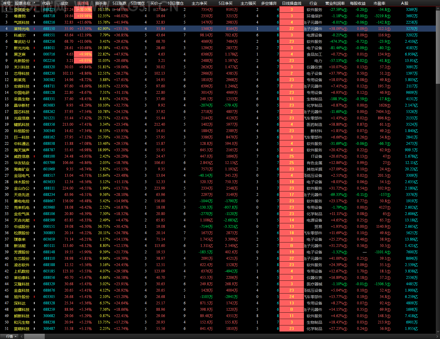Click the red 25 操盘线 cell for 华友钴业
The height and width of the screenshot is (339, 440).
pyautogui.click(x=292, y=163)
